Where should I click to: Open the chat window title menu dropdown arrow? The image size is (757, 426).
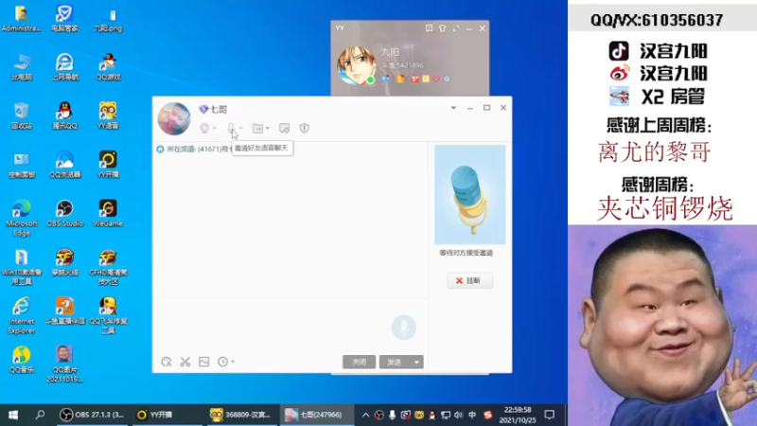click(453, 108)
